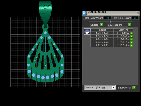Select the pendant bail in the viewport
This screenshot has width=141, height=106.
[x=45, y=13]
